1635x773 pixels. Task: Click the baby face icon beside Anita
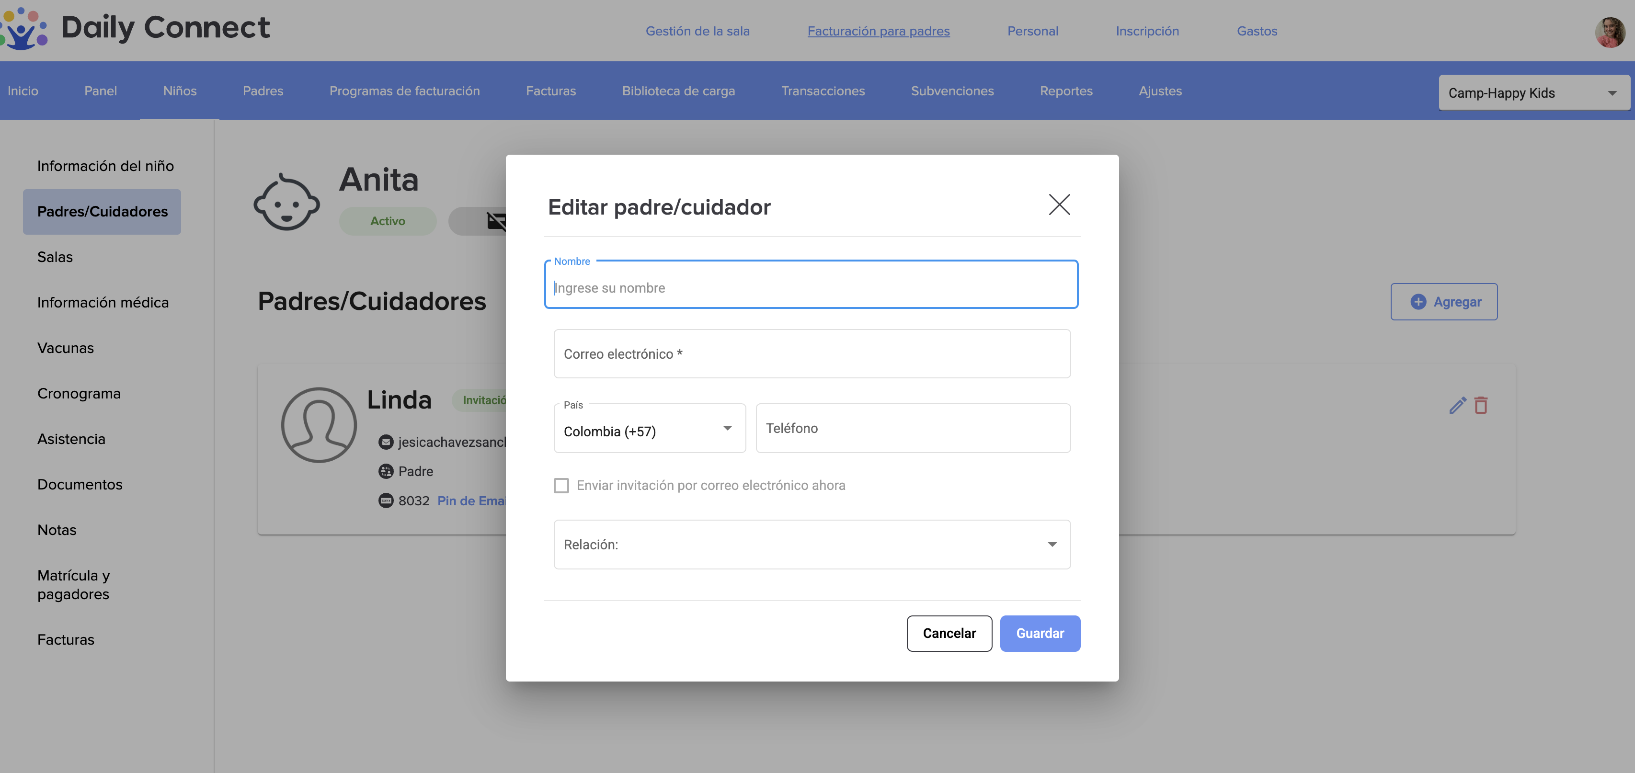(287, 203)
